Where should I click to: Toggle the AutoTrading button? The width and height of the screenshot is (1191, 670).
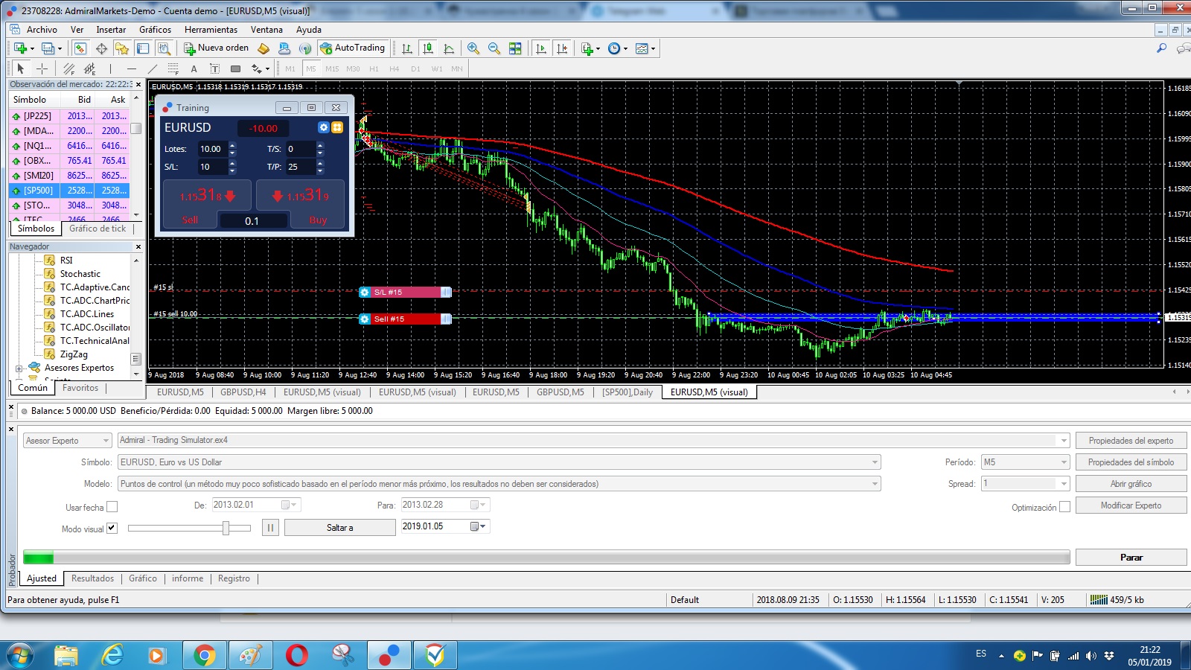353,48
